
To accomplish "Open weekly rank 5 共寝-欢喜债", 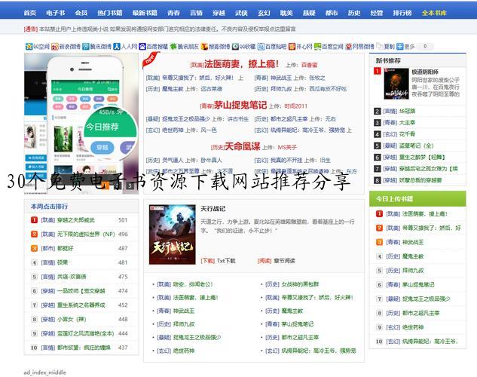I will point(72,277).
